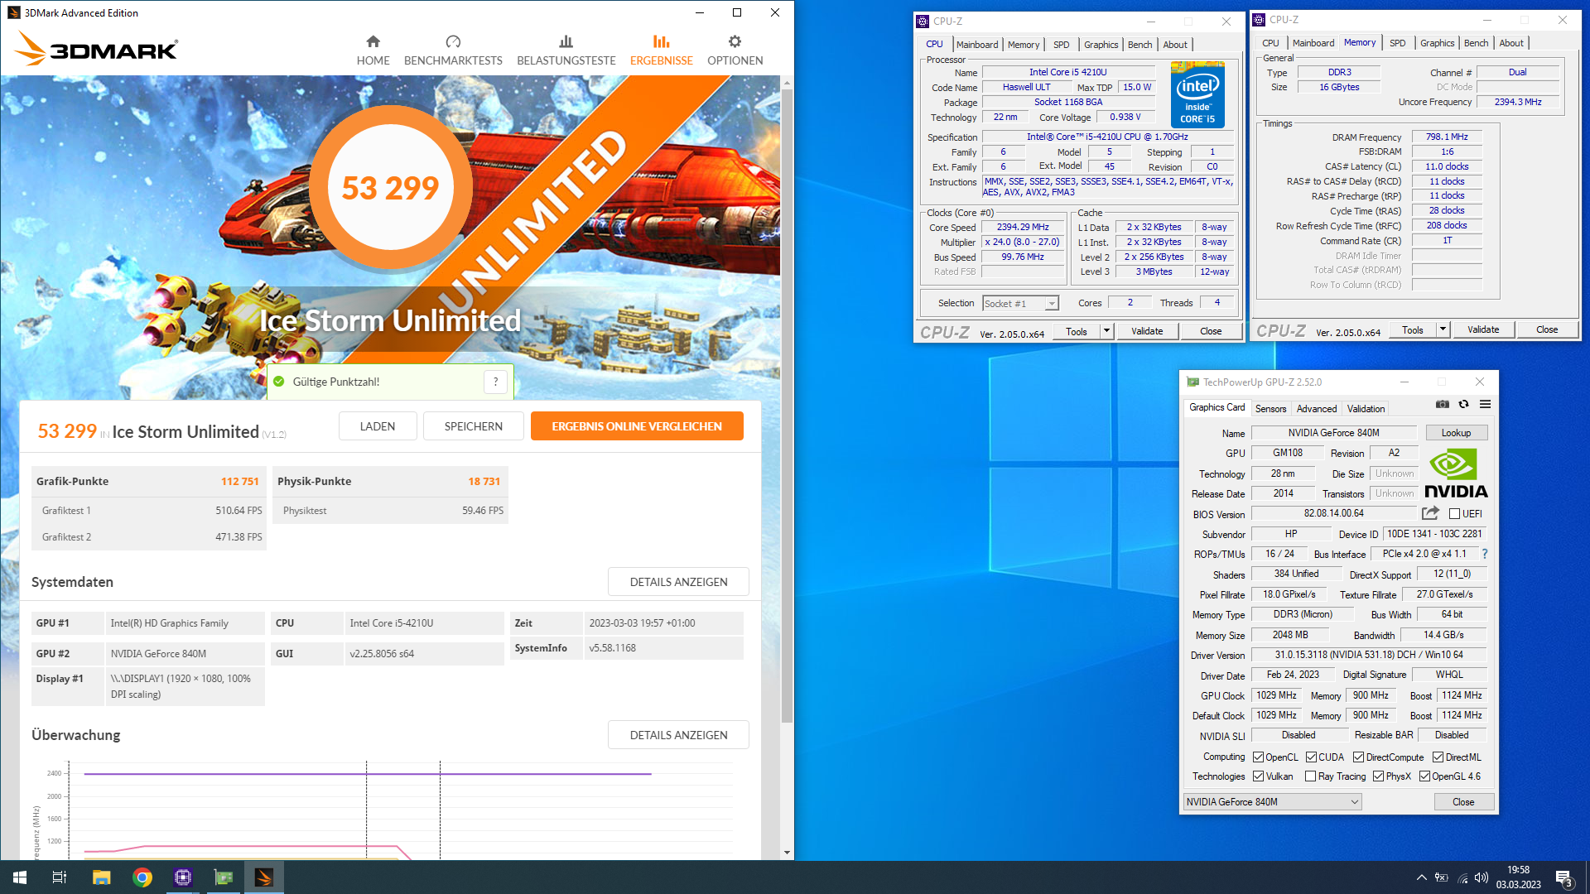Click the NVIDIA logo in GPU-Z
Viewport: 1590px width, 894px height.
1456,473
